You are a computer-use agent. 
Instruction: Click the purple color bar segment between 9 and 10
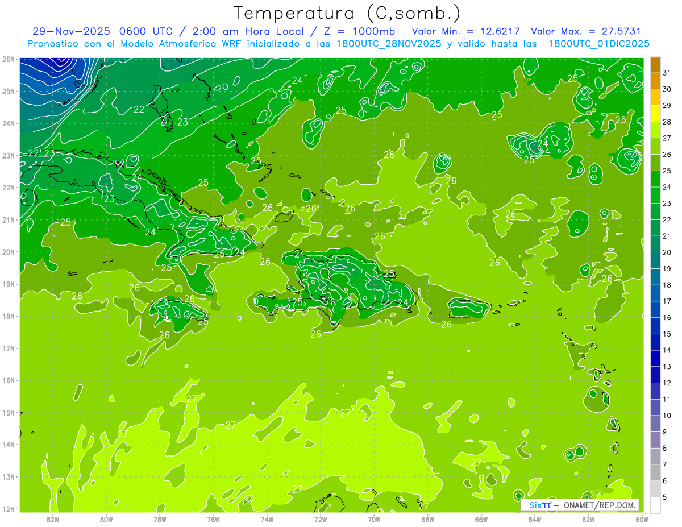[655, 424]
